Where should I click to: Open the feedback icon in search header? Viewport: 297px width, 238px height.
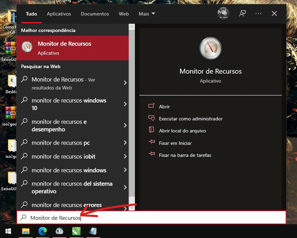tap(242, 14)
